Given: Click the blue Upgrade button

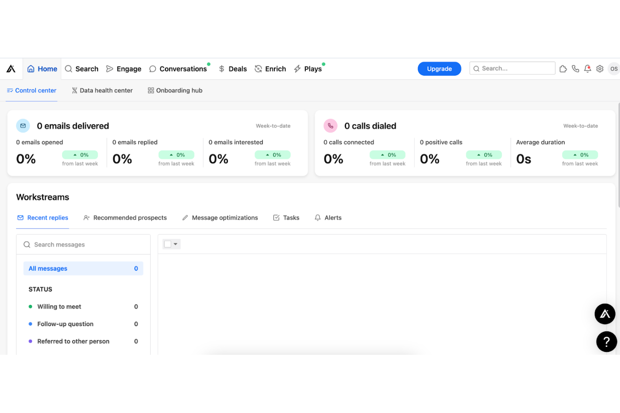Looking at the screenshot, I should [x=439, y=69].
